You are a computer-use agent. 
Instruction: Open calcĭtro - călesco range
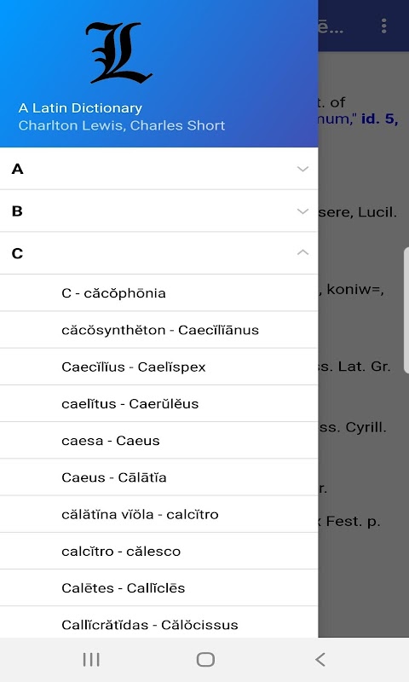[x=158, y=551]
